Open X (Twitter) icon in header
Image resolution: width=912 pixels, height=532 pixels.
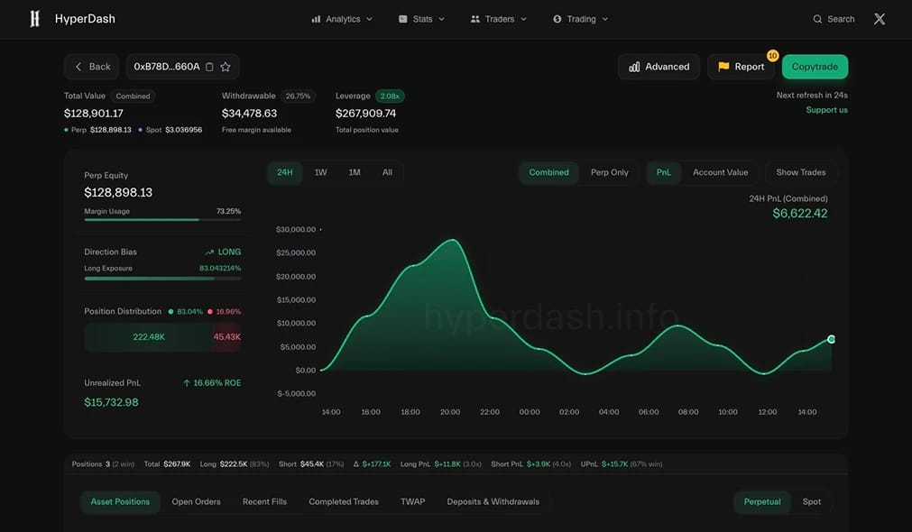(x=880, y=19)
